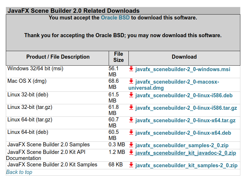245x178 pixels.
Task: Download javafx_scenebuilder_samples-2_0.zip file
Action: (x=182, y=145)
